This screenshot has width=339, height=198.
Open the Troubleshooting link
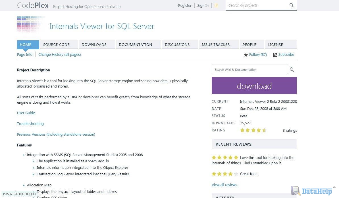point(30,124)
